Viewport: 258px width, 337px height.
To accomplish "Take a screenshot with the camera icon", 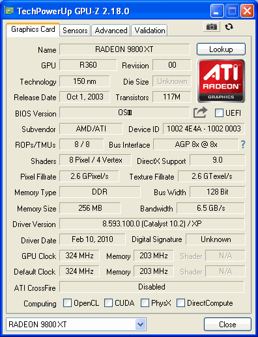I will (x=212, y=27).
